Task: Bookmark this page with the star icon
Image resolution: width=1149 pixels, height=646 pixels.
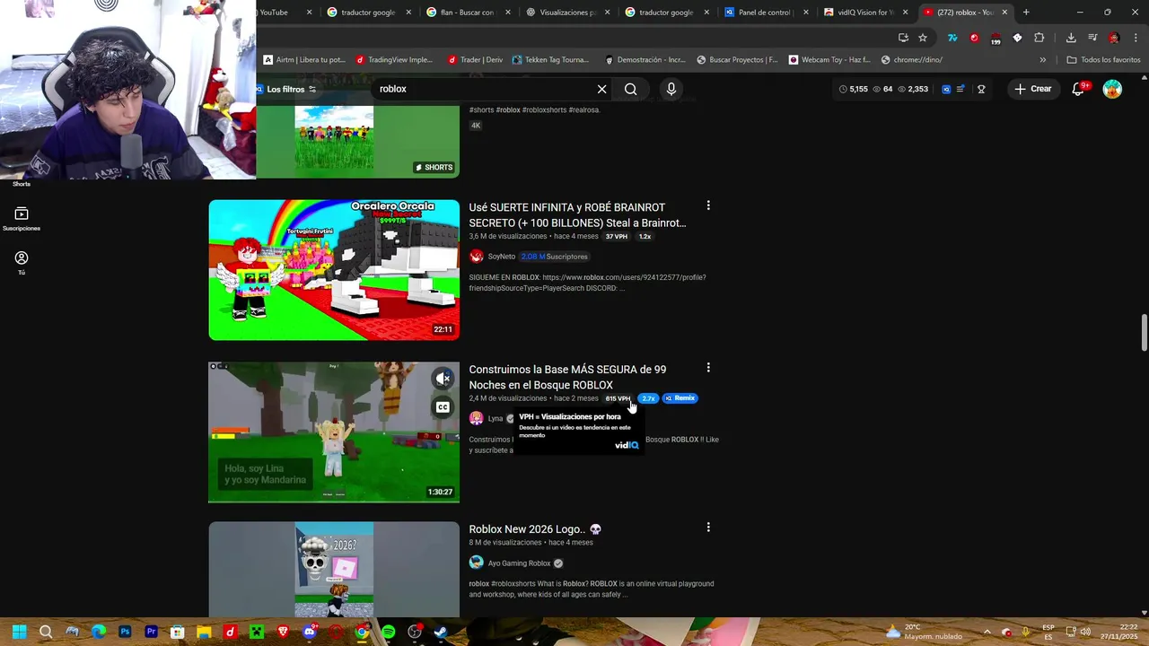Action: click(x=923, y=38)
